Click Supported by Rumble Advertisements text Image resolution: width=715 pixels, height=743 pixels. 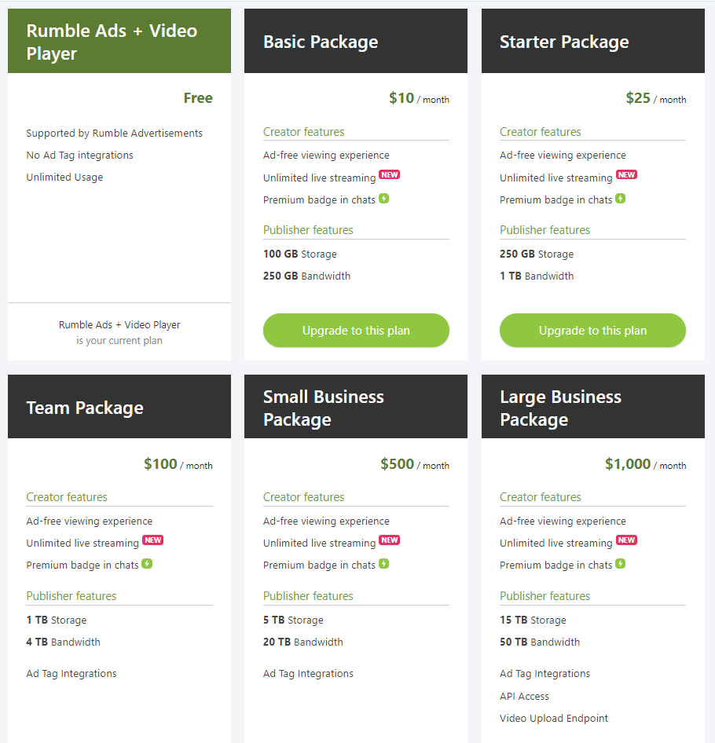tap(114, 134)
